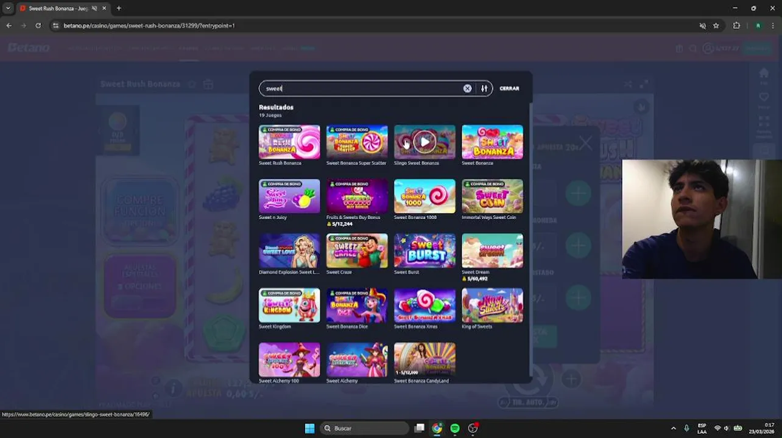Open Spotify from the taskbar

(x=455, y=428)
